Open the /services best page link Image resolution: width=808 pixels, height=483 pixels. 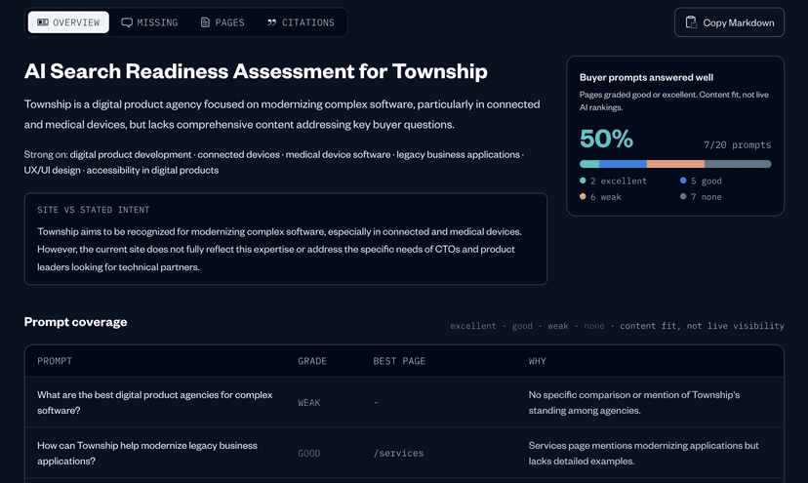tap(398, 453)
